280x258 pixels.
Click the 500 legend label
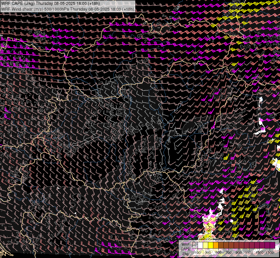click(219, 253)
